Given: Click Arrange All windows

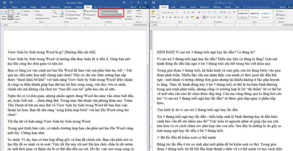Looking at the screenshot, I should pos(89,15).
